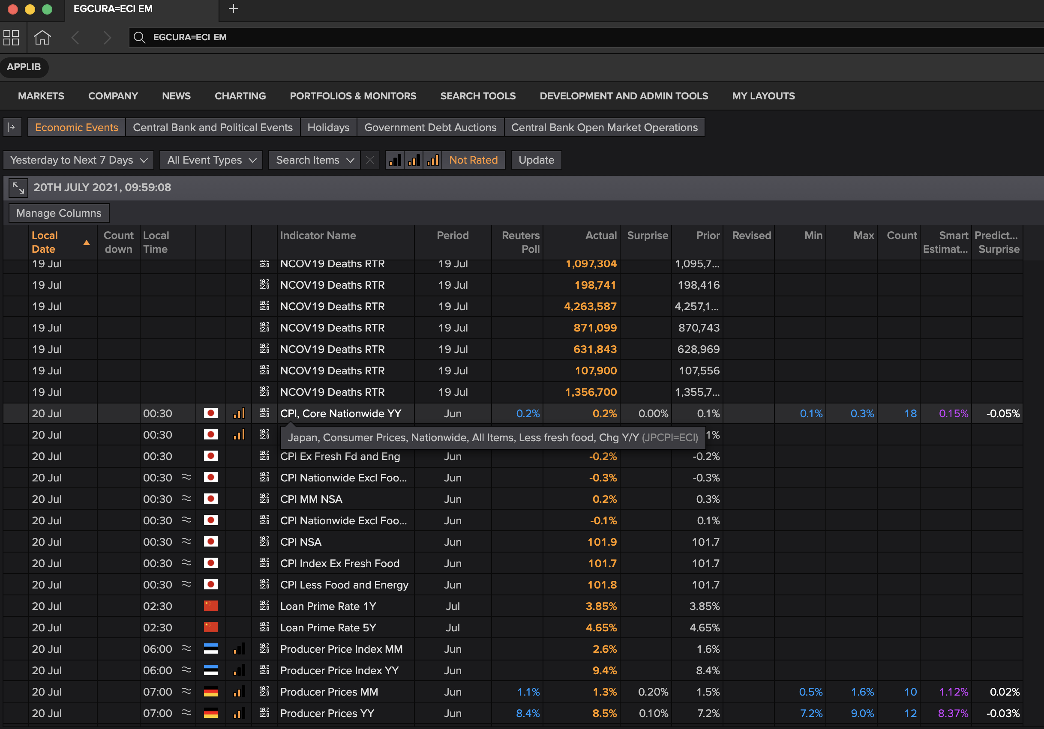This screenshot has width=1044, height=729.
Task: Switch to Government Debt Auctions tab
Action: coord(430,127)
